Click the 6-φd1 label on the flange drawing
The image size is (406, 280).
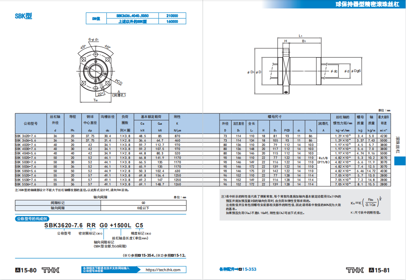tap(93, 39)
